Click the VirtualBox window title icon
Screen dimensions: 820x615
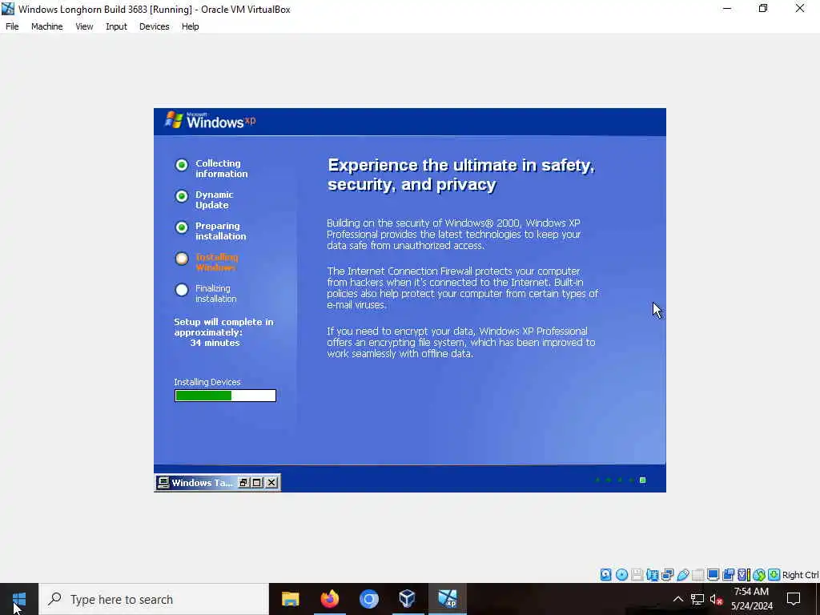click(8, 9)
